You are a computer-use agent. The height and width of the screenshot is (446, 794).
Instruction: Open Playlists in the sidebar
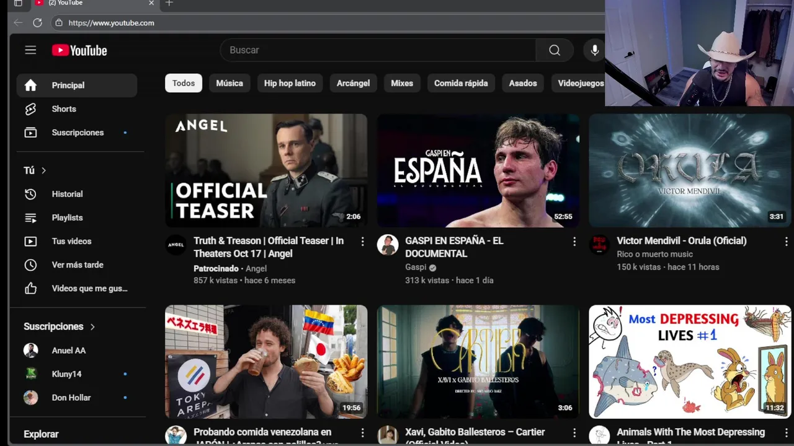click(x=77, y=217)
